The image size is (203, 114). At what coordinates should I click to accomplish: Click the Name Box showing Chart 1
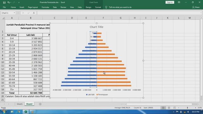(x=7, y=13)
